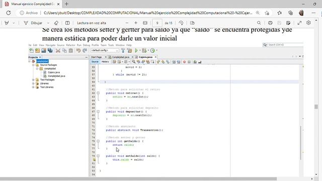Screen dimensions: 322x181
Task: Click the address bar URL field
Action: coord(148,13)
